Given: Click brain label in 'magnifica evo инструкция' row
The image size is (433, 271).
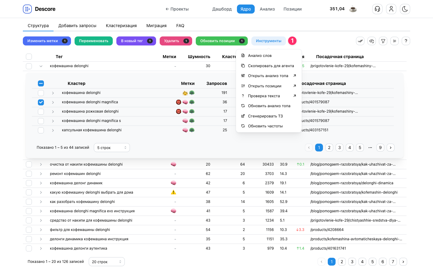Looking at the screenshot, I should [174, 211].
